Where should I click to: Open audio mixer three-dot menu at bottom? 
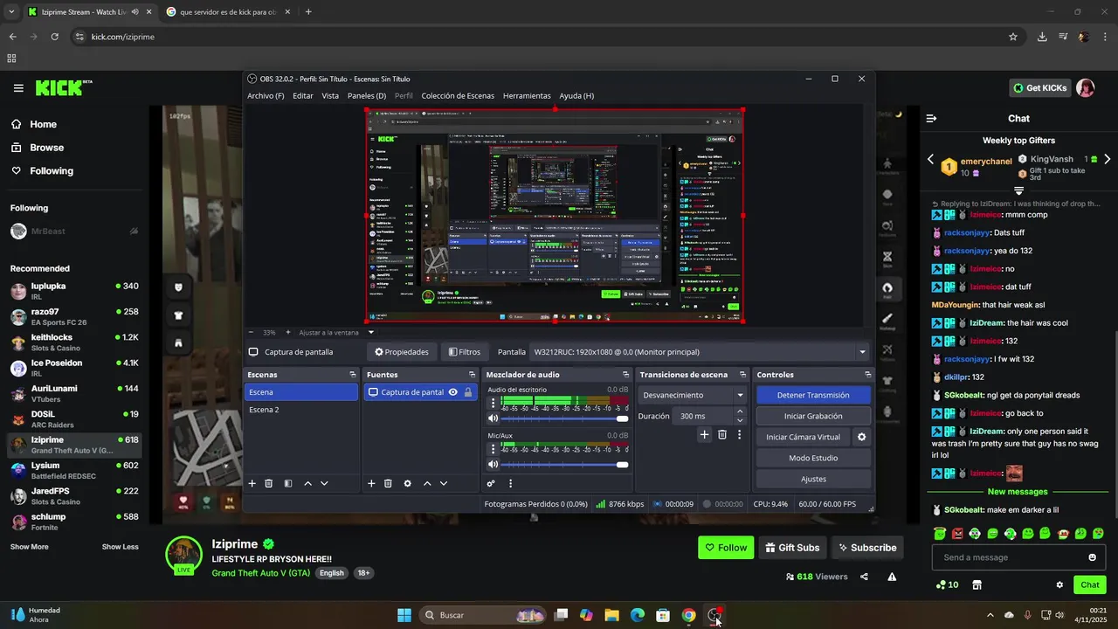coord(510,483)
